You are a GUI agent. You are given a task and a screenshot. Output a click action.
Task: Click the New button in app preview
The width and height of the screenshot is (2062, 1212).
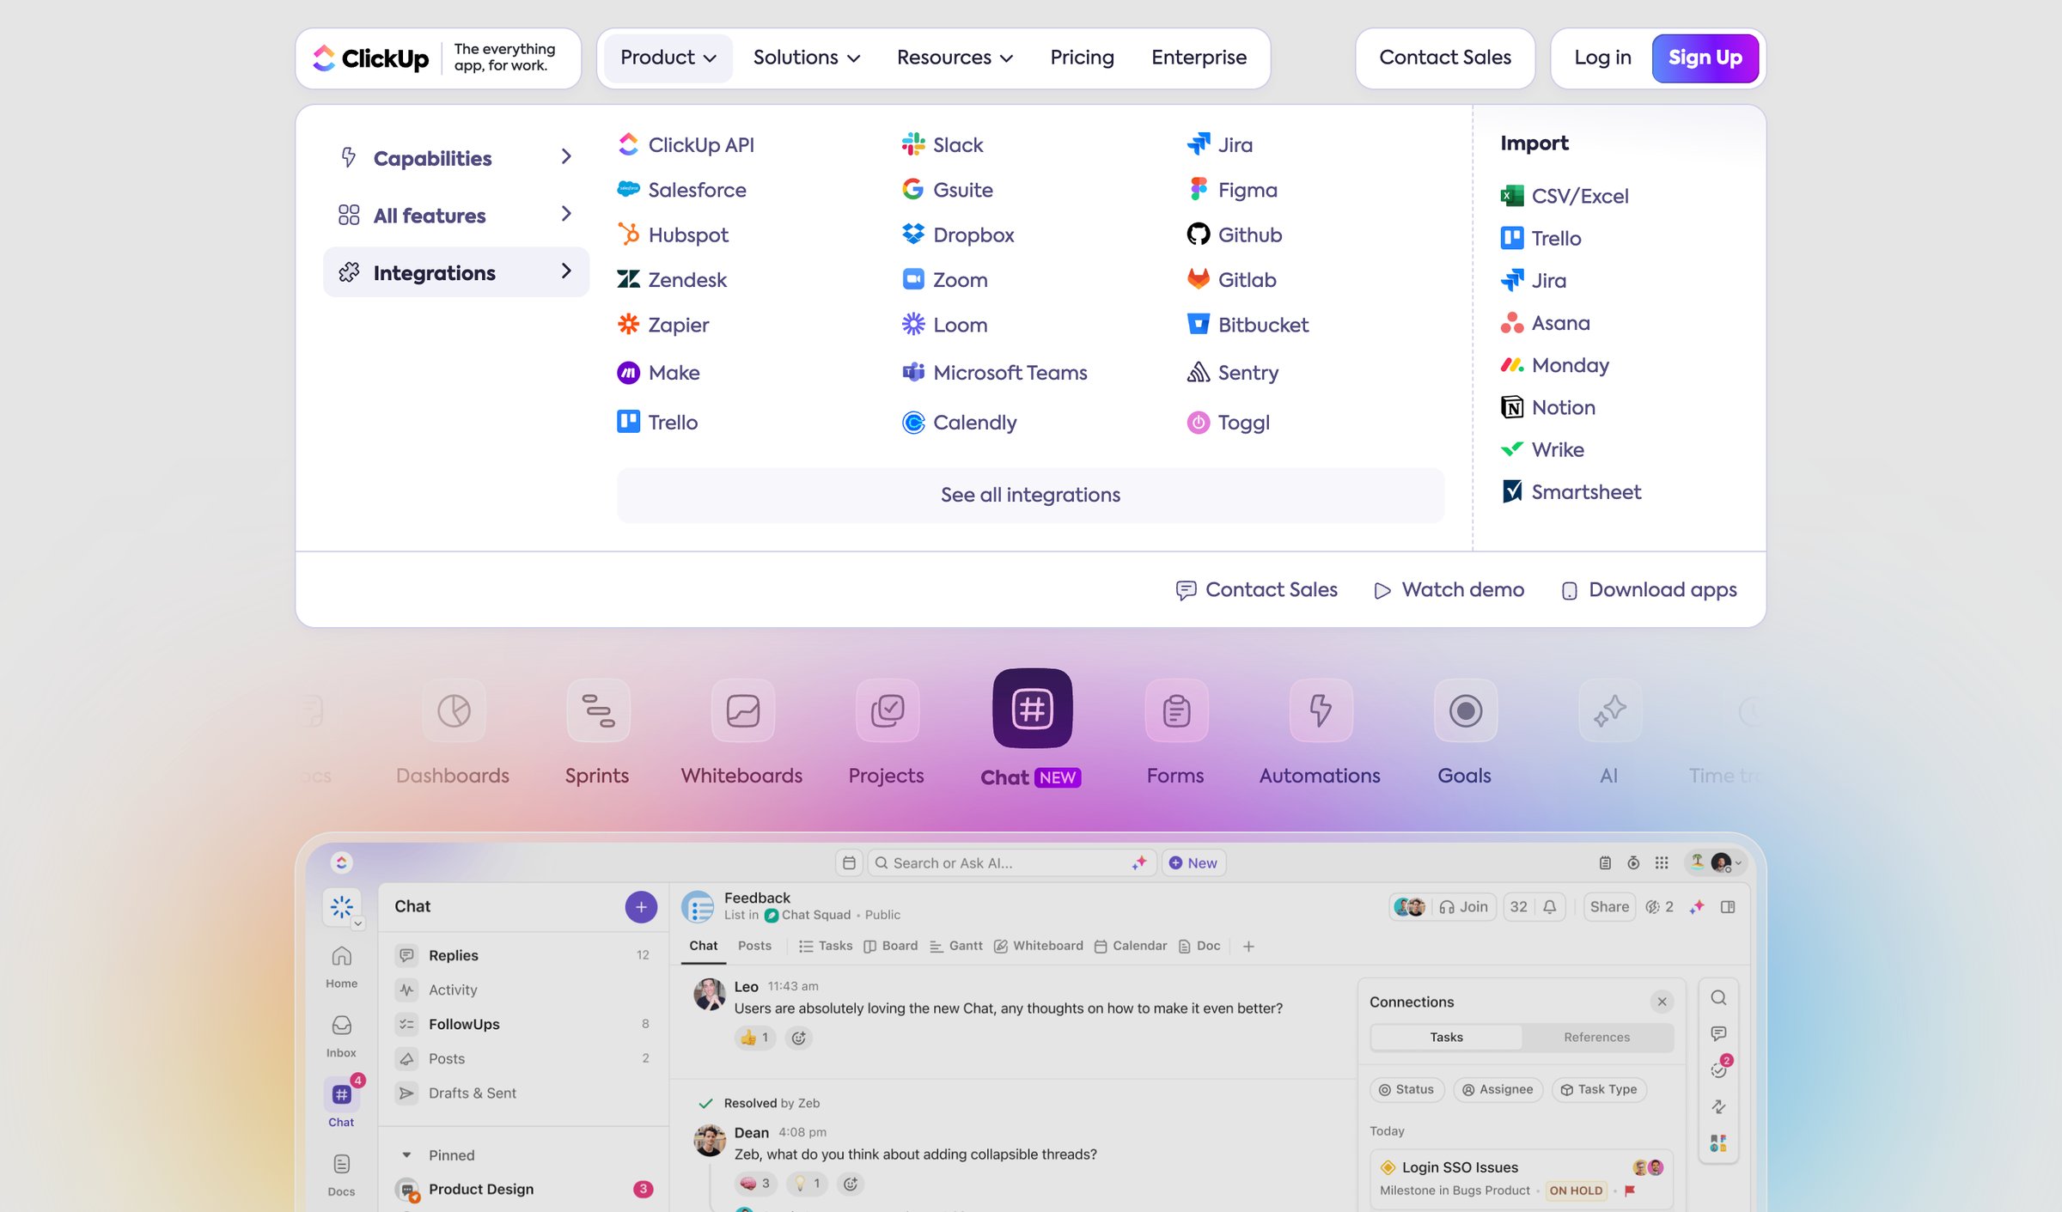tap(1193, 862)
